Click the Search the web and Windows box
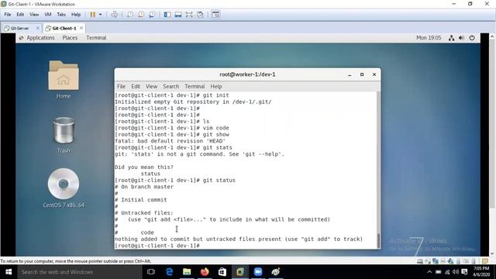 pyautogui.click(x=80, y=272)
